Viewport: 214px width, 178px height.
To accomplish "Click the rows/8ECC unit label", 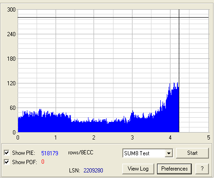I will (x=81, y=153).
